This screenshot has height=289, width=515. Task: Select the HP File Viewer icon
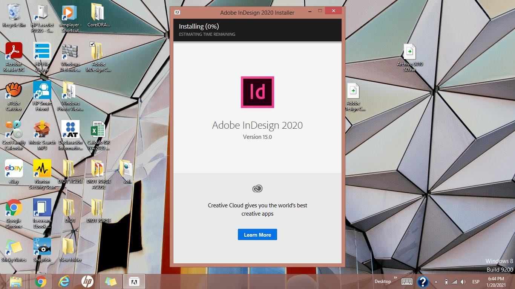click(42, 57)
